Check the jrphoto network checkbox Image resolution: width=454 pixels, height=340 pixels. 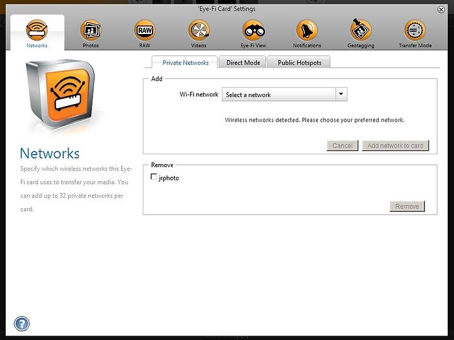click(154, 177)
